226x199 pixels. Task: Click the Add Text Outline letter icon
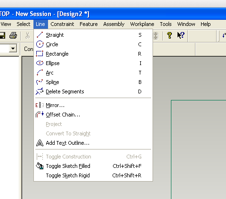click(40, 143)
